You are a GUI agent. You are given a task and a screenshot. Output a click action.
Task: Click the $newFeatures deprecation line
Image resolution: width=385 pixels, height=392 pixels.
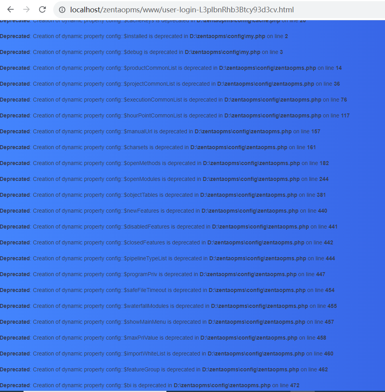[x=164, y=211]
